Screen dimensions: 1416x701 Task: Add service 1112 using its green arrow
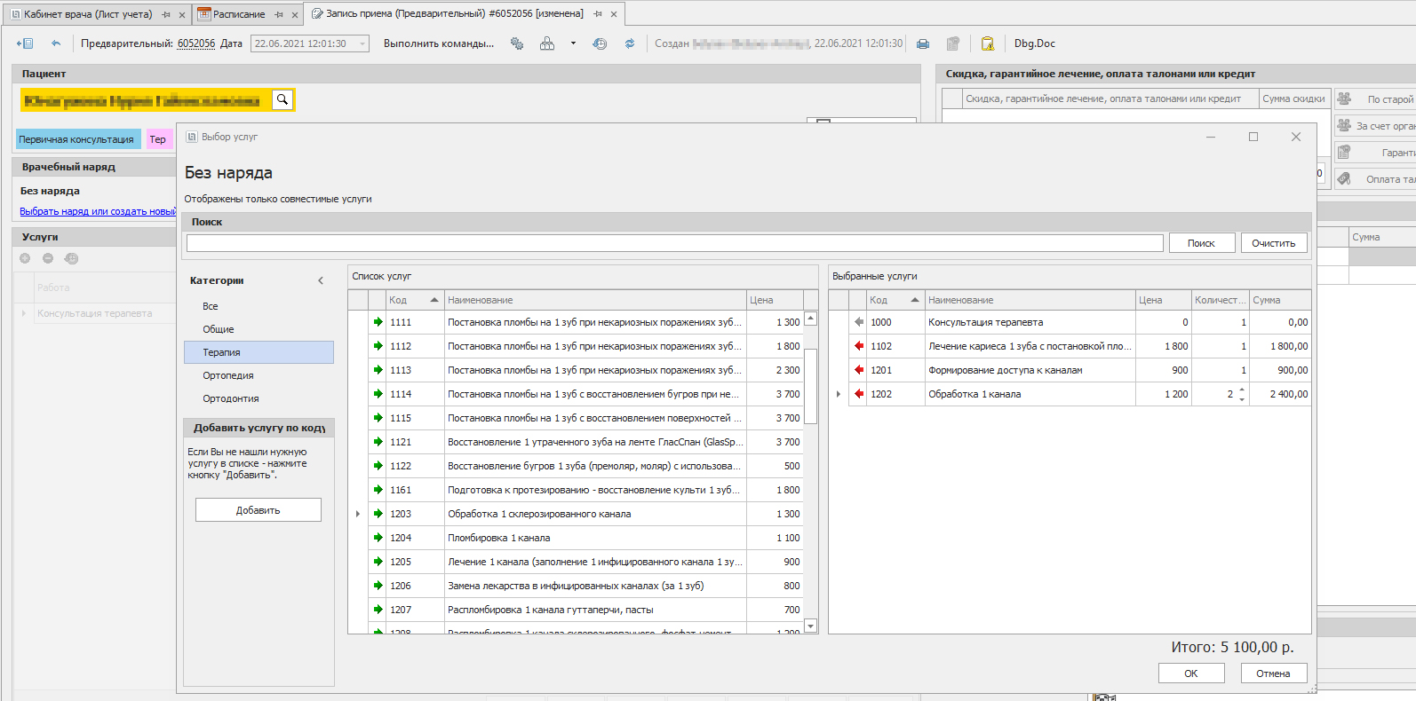378,346
